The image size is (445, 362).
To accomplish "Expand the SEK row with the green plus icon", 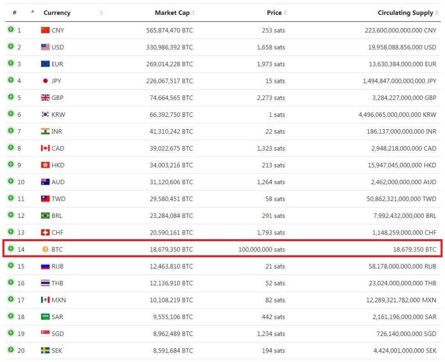I will coord(11,349).
